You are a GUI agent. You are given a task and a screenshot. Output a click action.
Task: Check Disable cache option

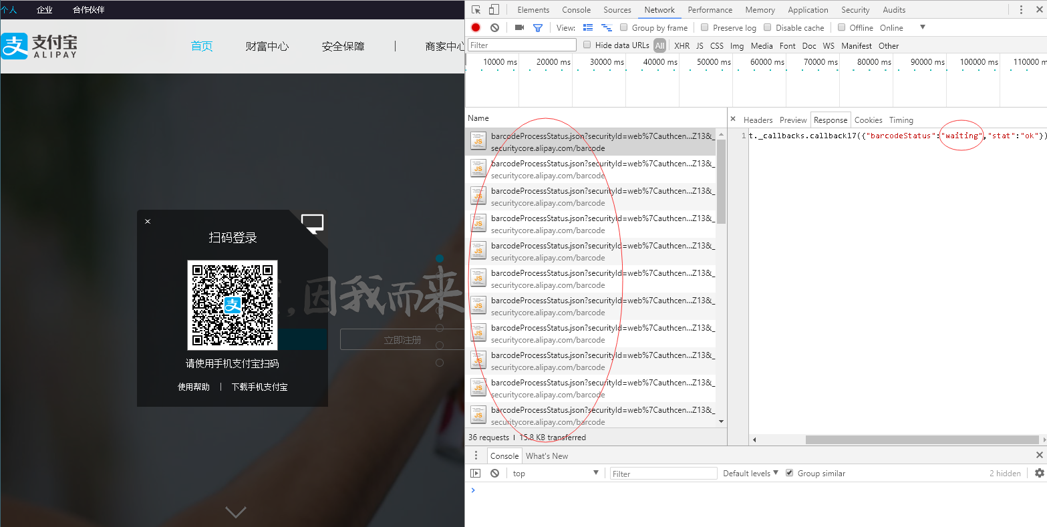click(x=768, y=27)
